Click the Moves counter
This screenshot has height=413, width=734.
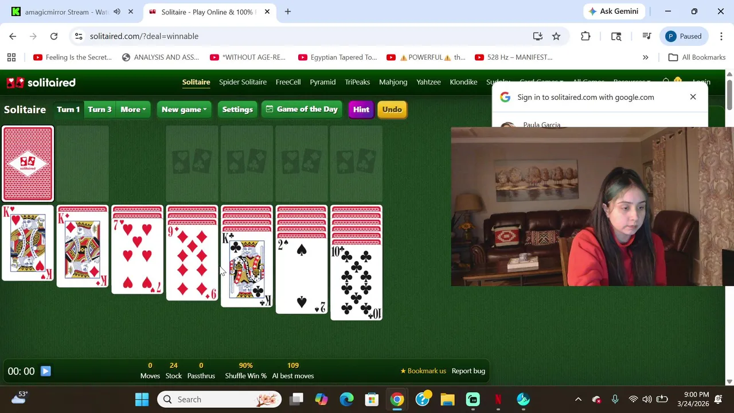(150, 371)
